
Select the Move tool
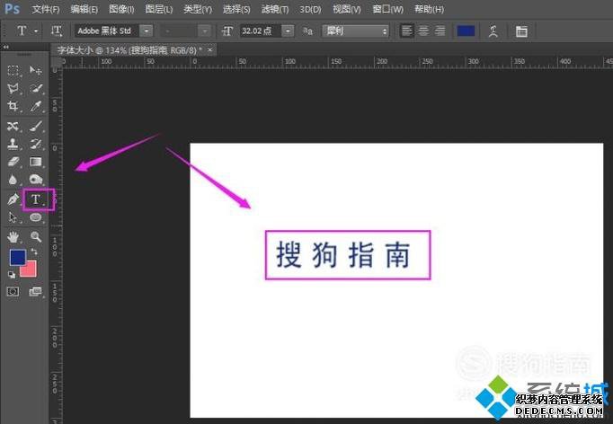(x=36, y=70)
